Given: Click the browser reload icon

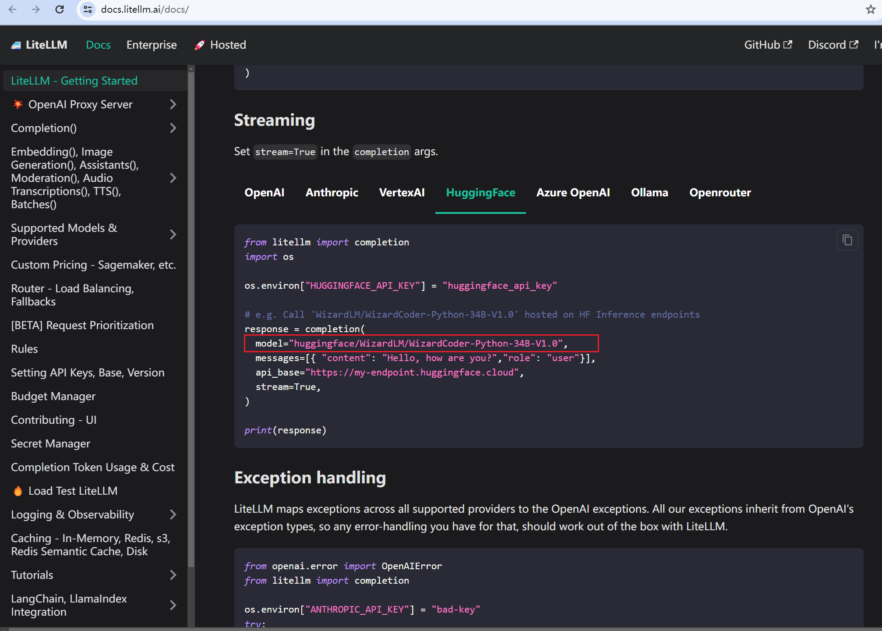Looking at the screenshot, I should [x=60, y=9].
